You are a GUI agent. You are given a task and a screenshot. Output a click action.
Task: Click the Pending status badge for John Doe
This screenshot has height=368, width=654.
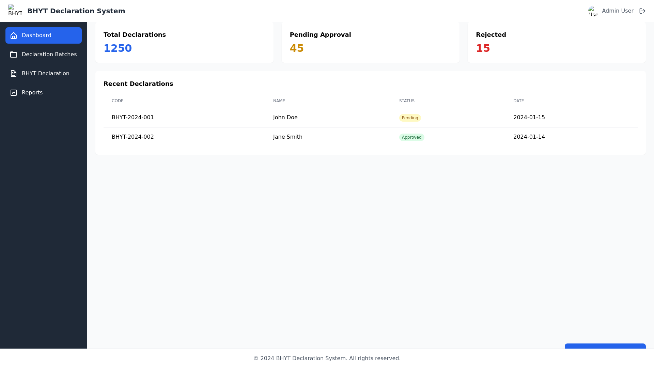click(x=410, y=118)
